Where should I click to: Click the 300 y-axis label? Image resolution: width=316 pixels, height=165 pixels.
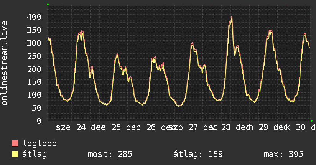pyautogui.click(x=34, y=43)
